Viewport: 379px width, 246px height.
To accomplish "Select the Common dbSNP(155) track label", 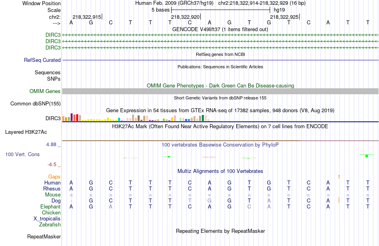I will pyautogui.click(x=35, y=103).
